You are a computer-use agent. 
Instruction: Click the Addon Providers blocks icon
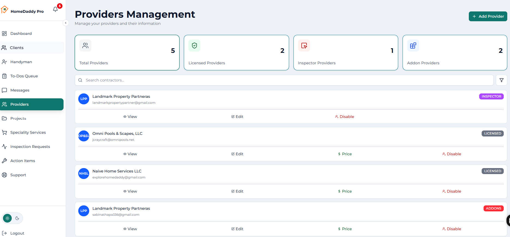point(413,45)
